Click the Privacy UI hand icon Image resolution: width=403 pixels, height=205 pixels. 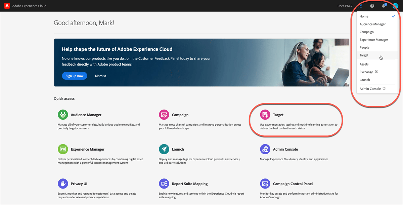tap(63, 183)
